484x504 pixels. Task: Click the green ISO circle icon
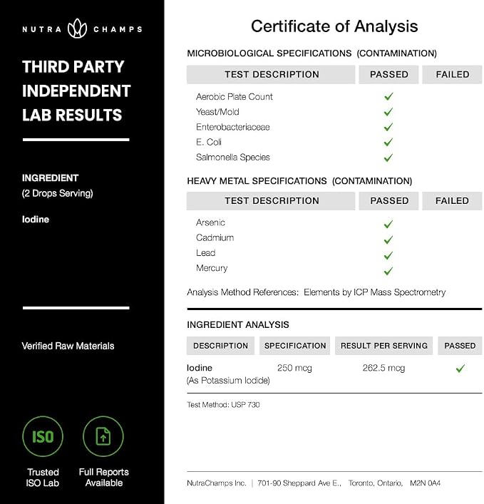[43, 436]
